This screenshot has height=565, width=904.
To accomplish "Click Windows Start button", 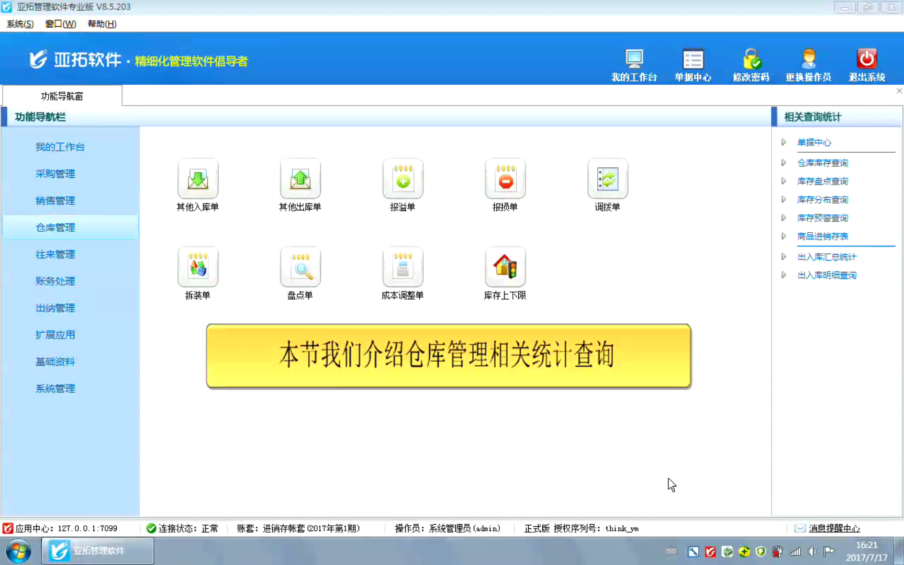I will 18,551.
